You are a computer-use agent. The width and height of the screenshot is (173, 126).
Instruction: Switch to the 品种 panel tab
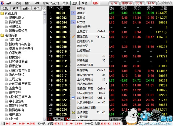click(x=26, y=8)
